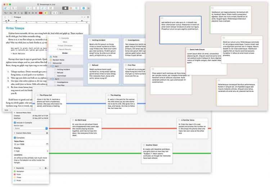This screenshot has width=270, height=187.
Task: Go to next document using down arrow
Action: click(85, 17)
